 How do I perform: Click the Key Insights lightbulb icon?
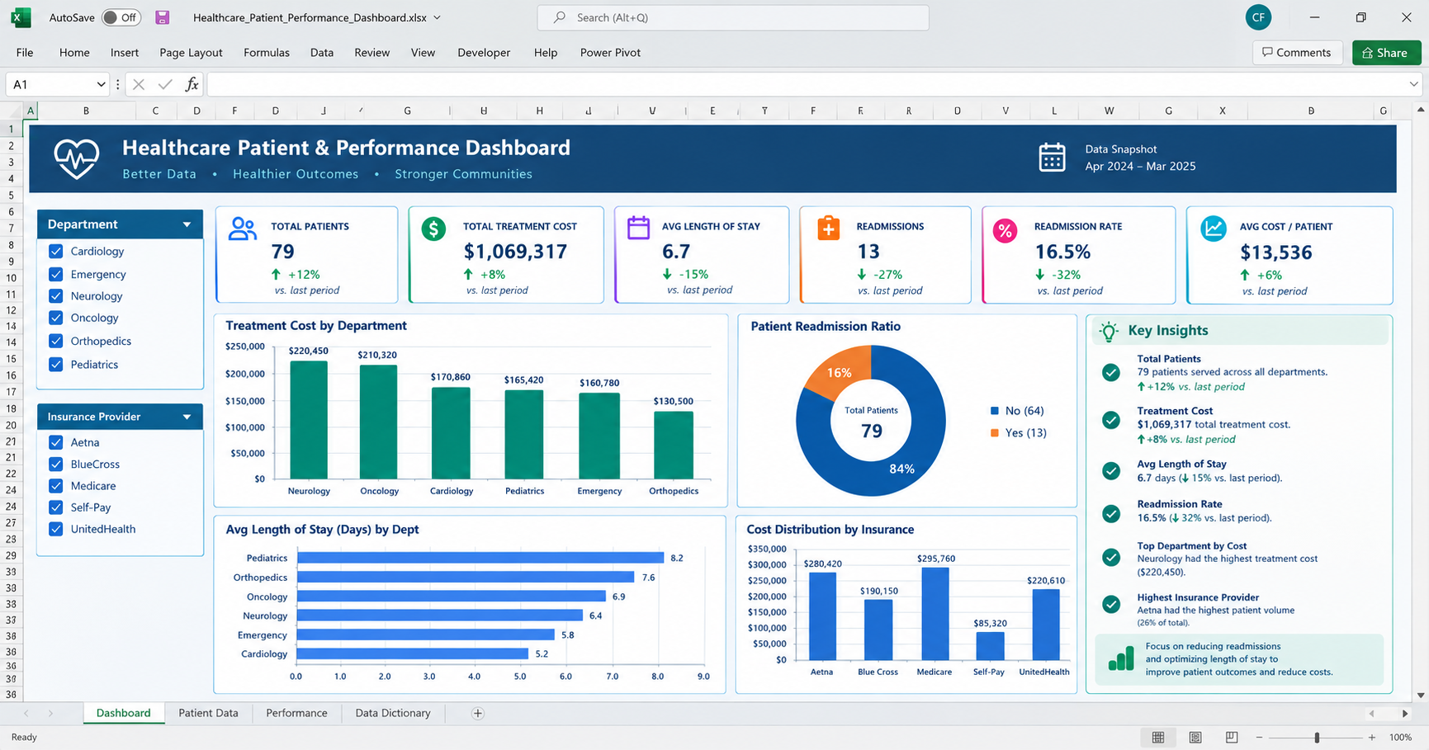tap(1109, 331)
